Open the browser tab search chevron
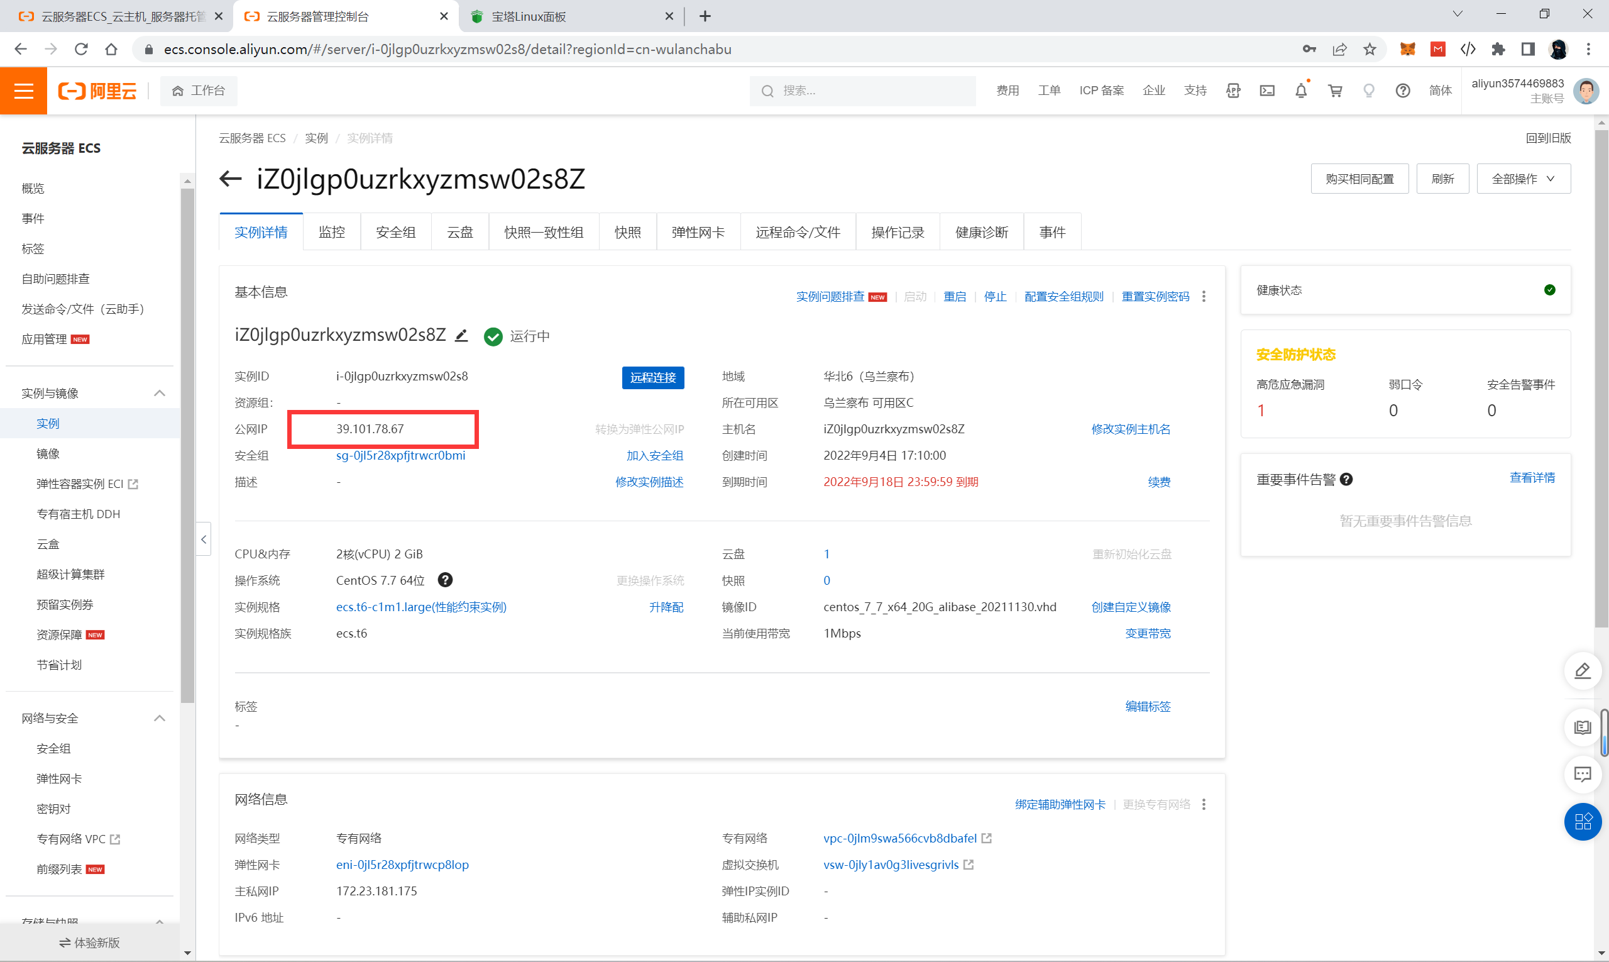The height and width of the screenshot is (962, 1609). pyautogui.click(x=1458, y=14)
